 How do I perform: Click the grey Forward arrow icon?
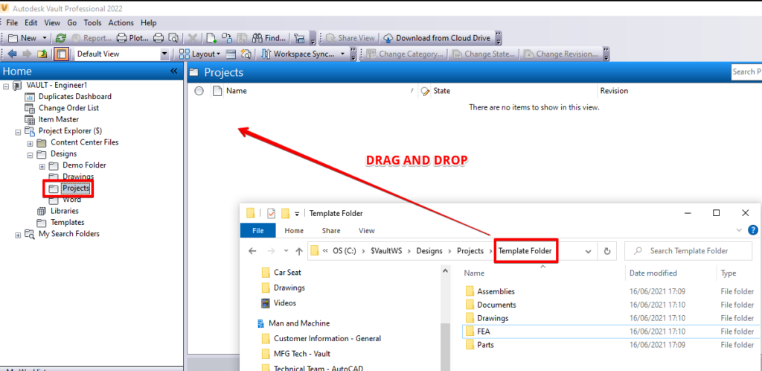[x=28, y=54]
